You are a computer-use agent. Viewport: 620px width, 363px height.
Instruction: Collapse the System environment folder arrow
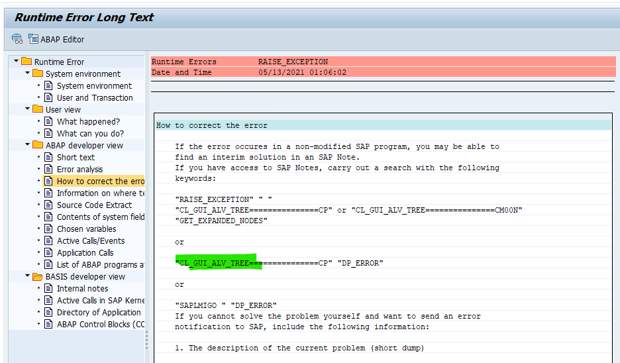28,73
